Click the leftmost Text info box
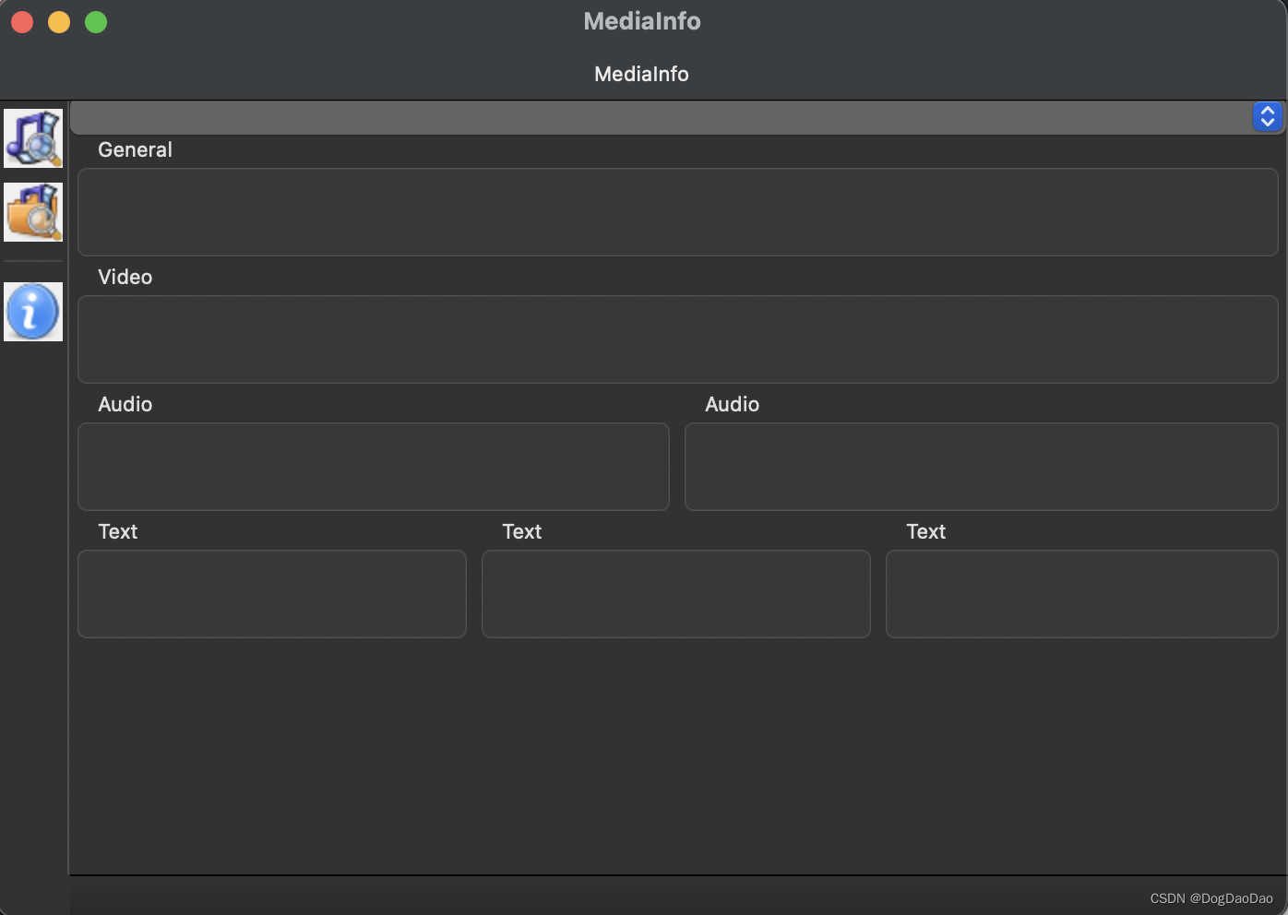The height and width of the screenshot is (915, 1288). pos(272,594)
